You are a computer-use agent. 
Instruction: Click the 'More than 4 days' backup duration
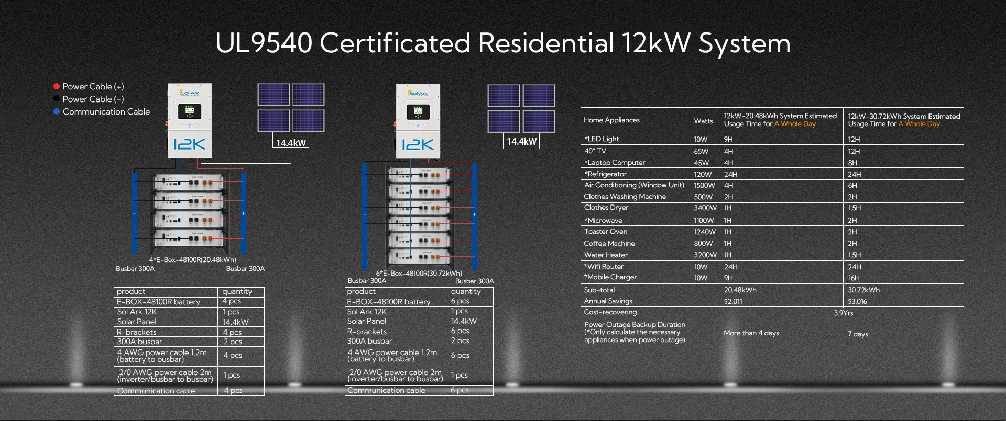(x=751, y=333)
